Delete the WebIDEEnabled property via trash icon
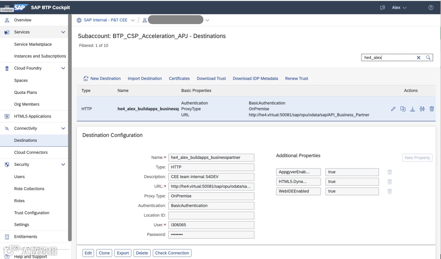This screenshot has width=441, height=259. click(390, 191)
